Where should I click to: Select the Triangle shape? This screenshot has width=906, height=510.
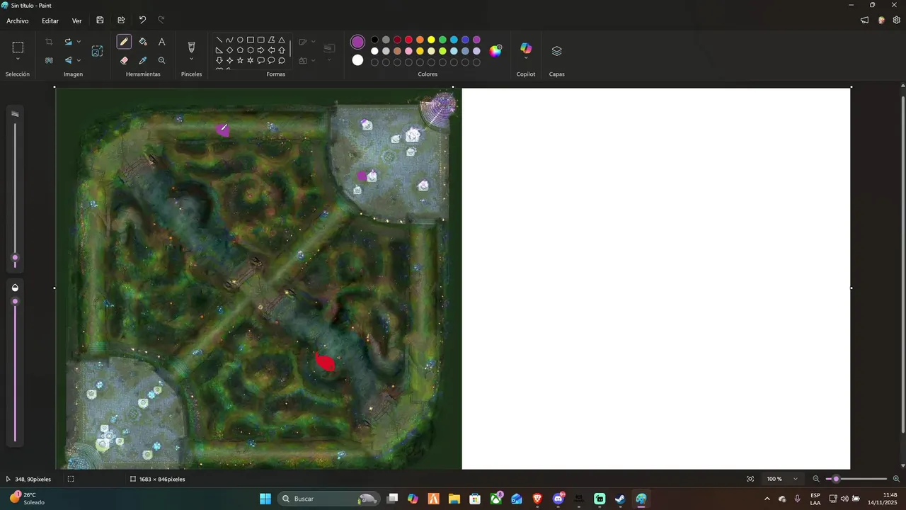(x=282, y=40)
